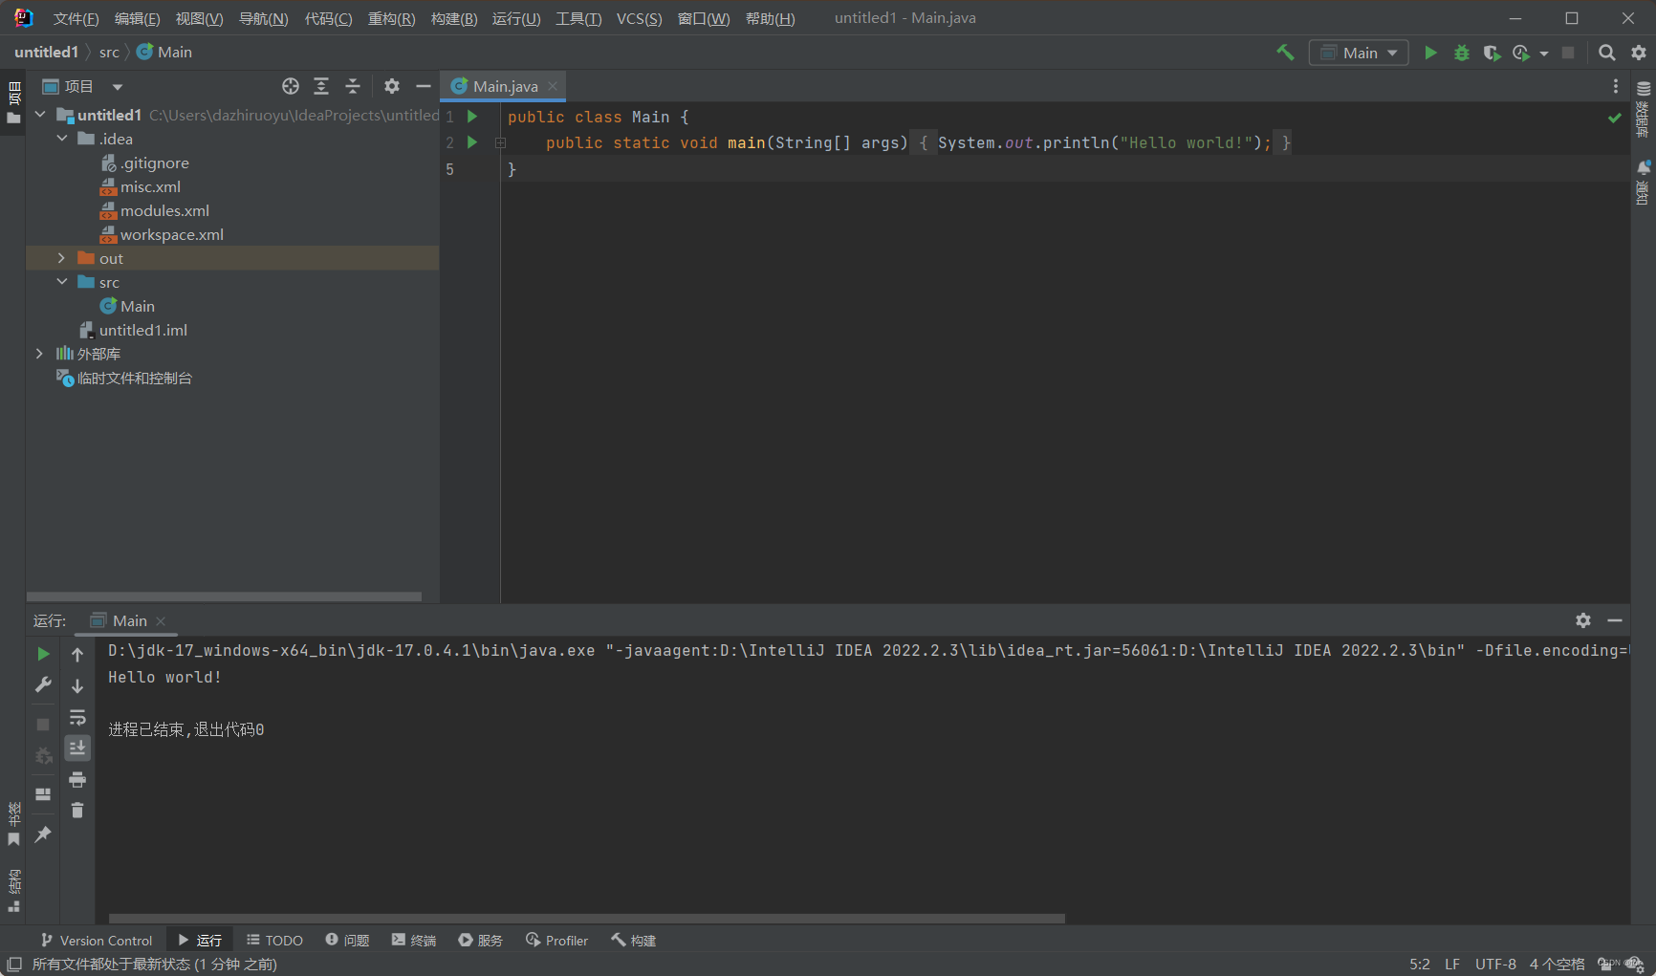Collapse the src folder in project tree
This screenshot has height=976, width=1656.
[x=62, y=281]
